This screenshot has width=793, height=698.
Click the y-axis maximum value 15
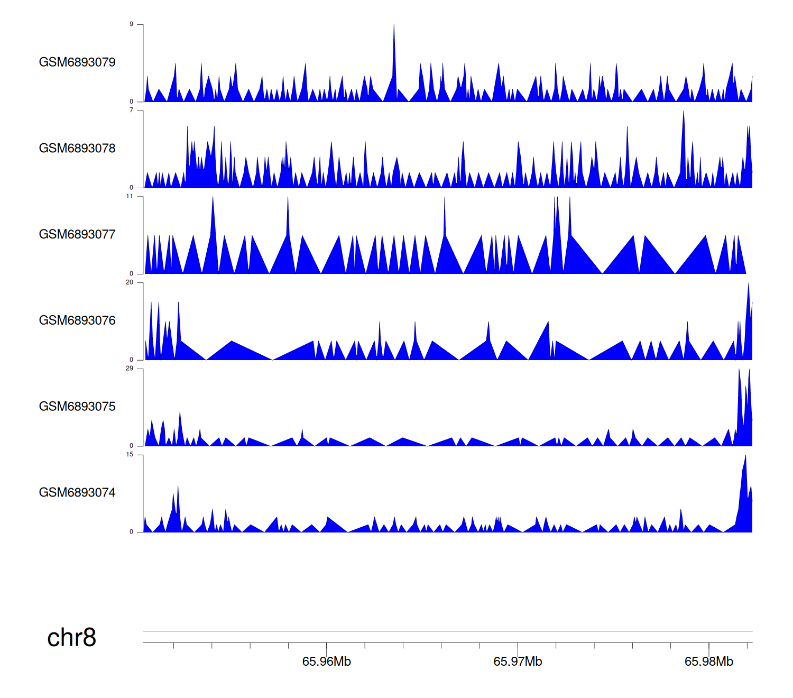(x=130, y=455)
